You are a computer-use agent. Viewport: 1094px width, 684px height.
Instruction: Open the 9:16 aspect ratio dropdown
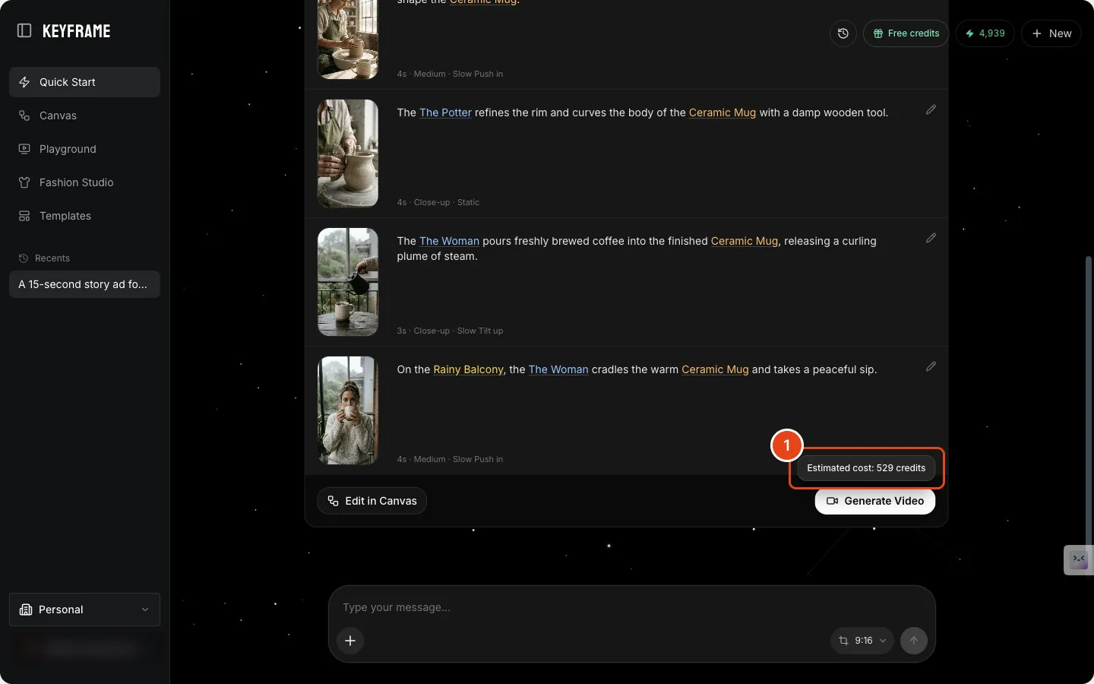[x=862, y=641]
